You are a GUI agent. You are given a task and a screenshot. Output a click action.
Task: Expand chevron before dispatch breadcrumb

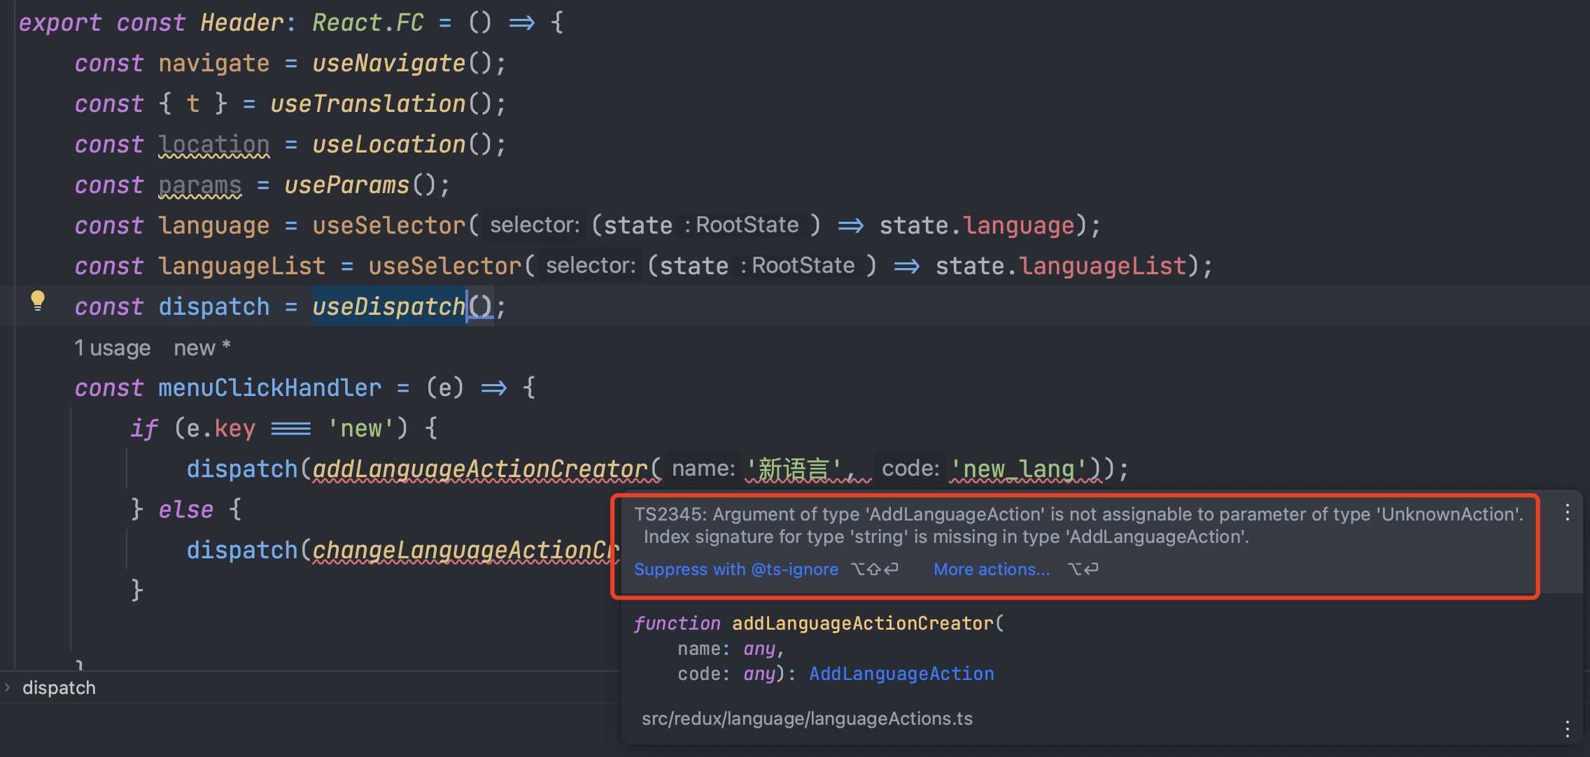[x=8, y=688]
